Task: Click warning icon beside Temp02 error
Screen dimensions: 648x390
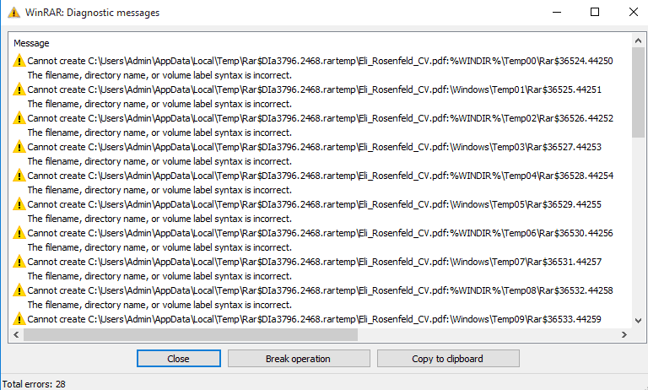Action: click(19, 118)
